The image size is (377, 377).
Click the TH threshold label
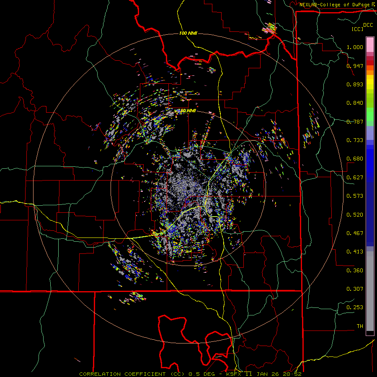[x=360, y=326]
